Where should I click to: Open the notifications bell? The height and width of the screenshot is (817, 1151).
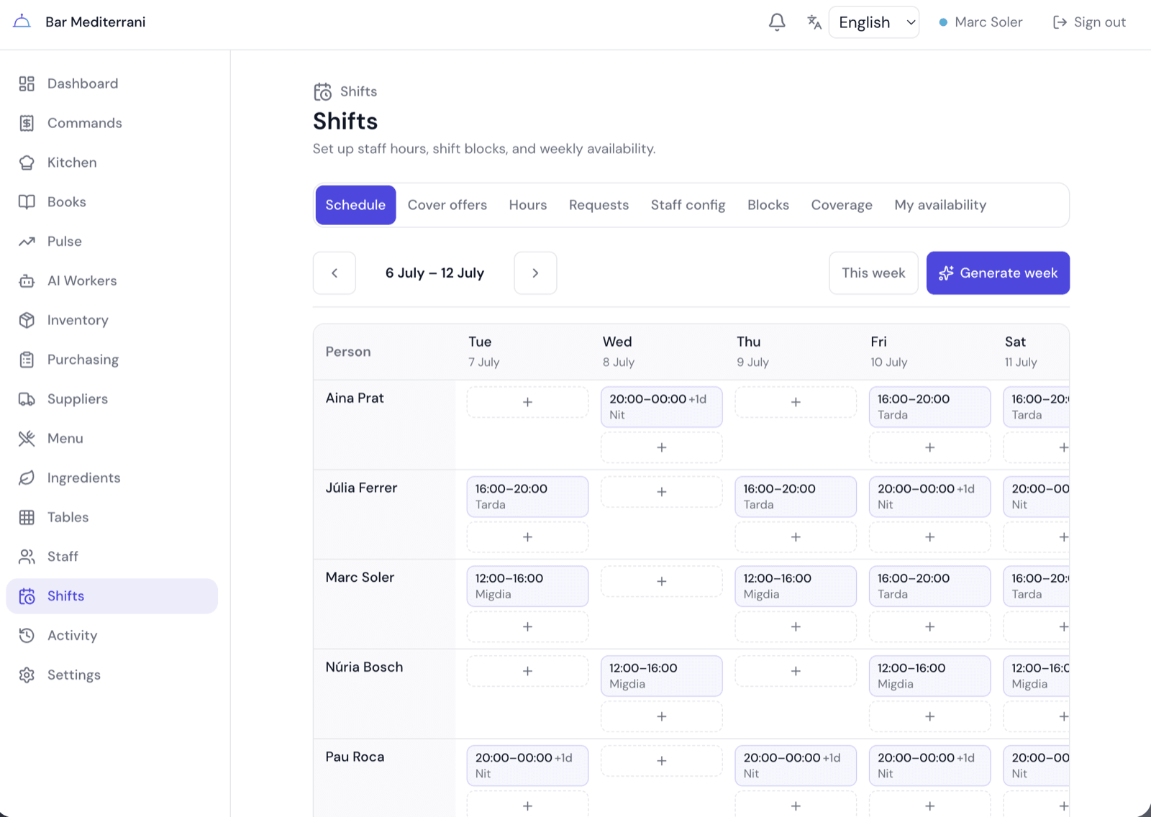pyautogui.click(x=777, y=22)
